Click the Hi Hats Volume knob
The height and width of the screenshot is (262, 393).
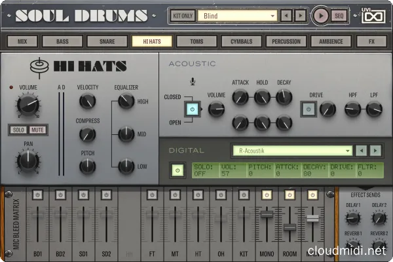[28, 105]
